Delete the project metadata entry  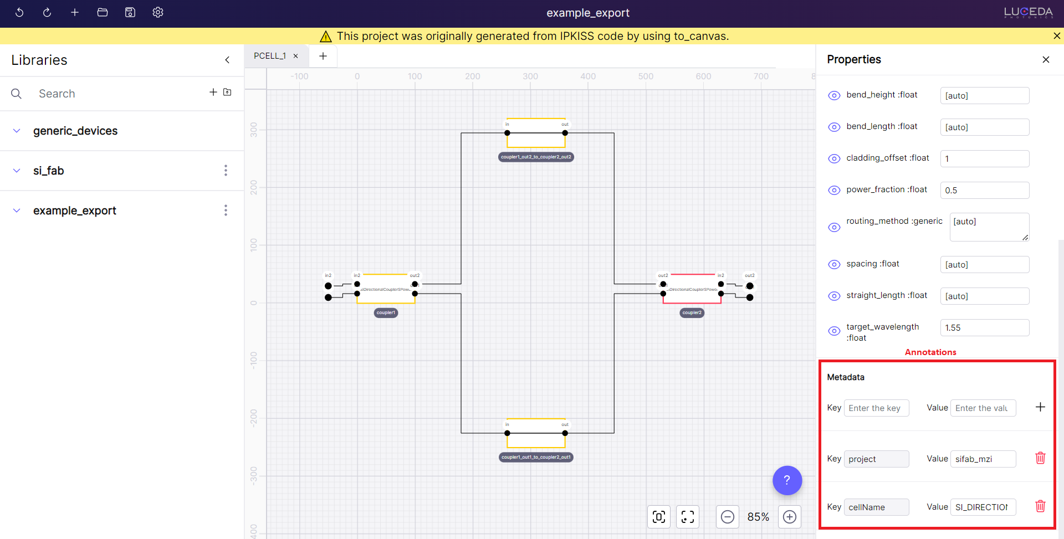(x=1040, y=458)
